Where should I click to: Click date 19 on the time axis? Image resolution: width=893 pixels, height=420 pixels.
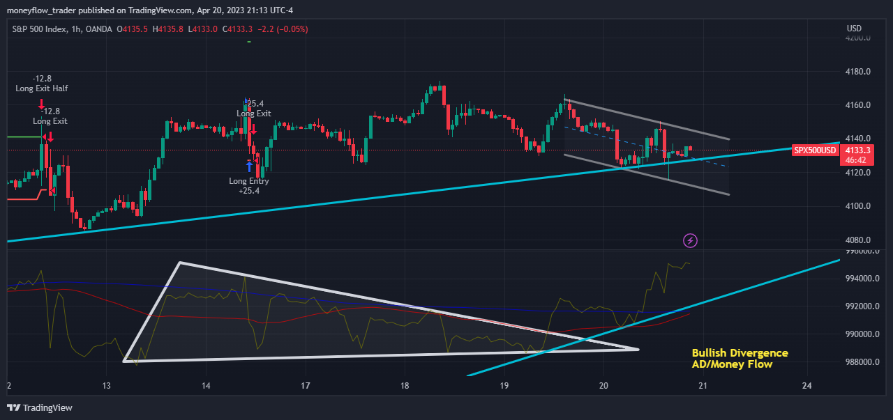[505, 386]
